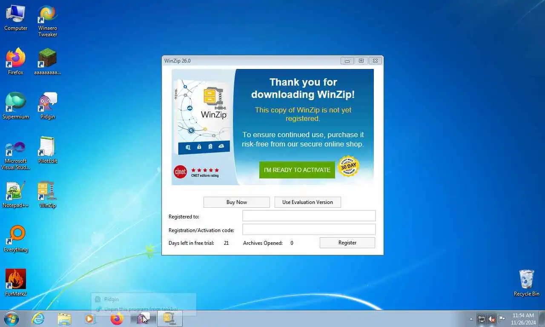Image resolution: width=545 pixels, height=327 pixels.
Task: Click the Pidgin taskbar icon
Action: click(x=143, y=318)
